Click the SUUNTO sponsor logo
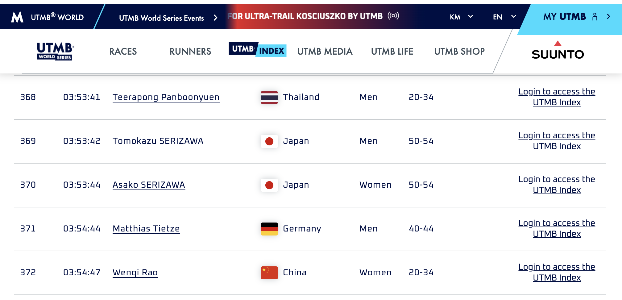 click(x=557, y=53)
